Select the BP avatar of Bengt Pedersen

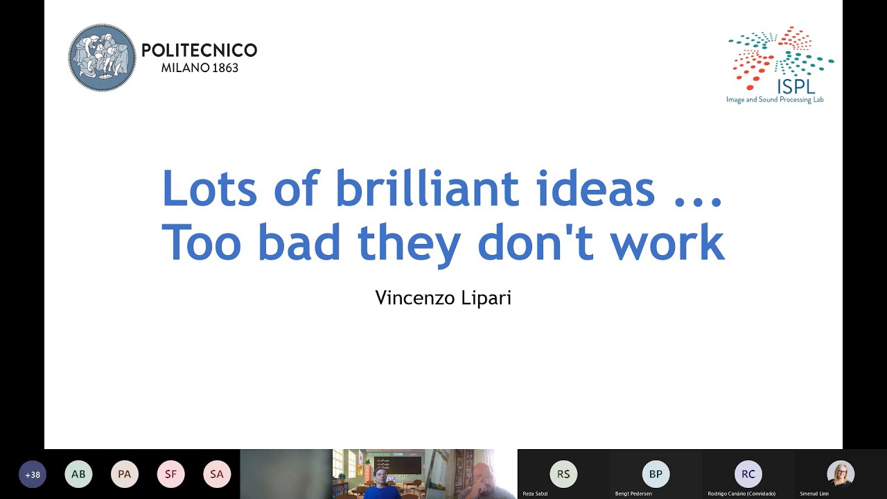tap(656, 474)
